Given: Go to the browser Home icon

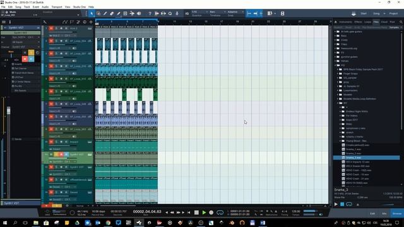Looking at the screenshot, I should [x=335, y=22].
